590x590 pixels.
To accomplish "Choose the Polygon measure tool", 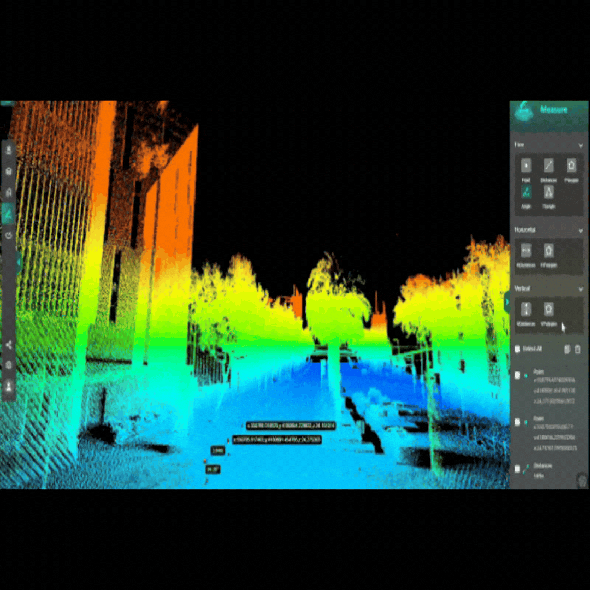I will tap(571, 166).
